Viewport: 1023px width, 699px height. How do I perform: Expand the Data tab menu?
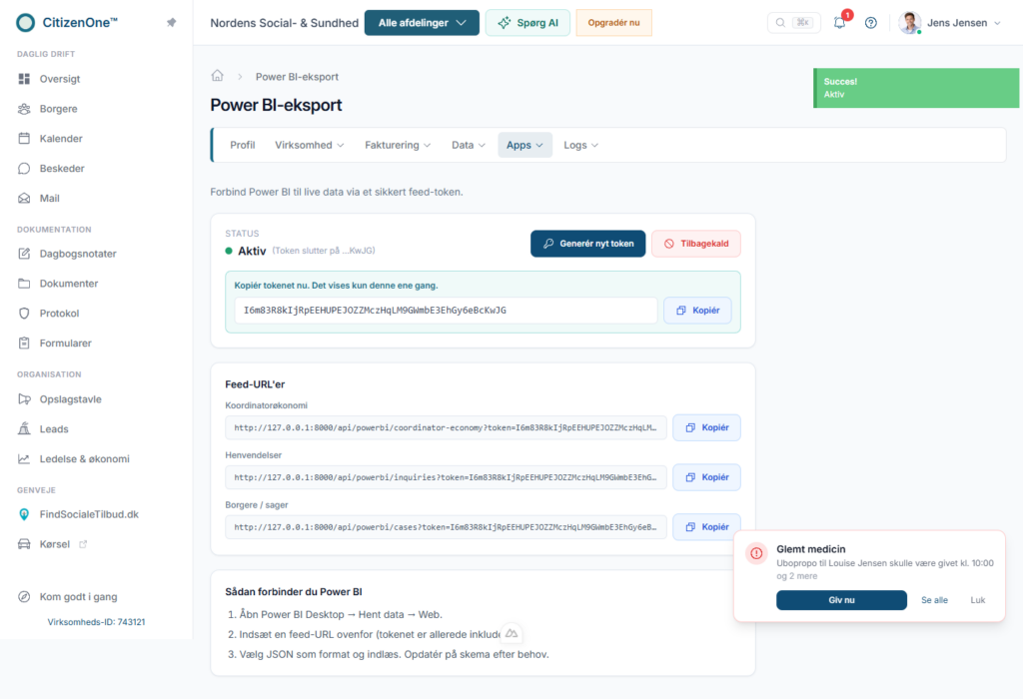[x=469, y=145]
